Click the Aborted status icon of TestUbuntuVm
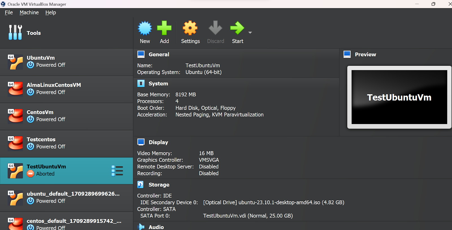452x230 pixels. [x=31, y=174]
